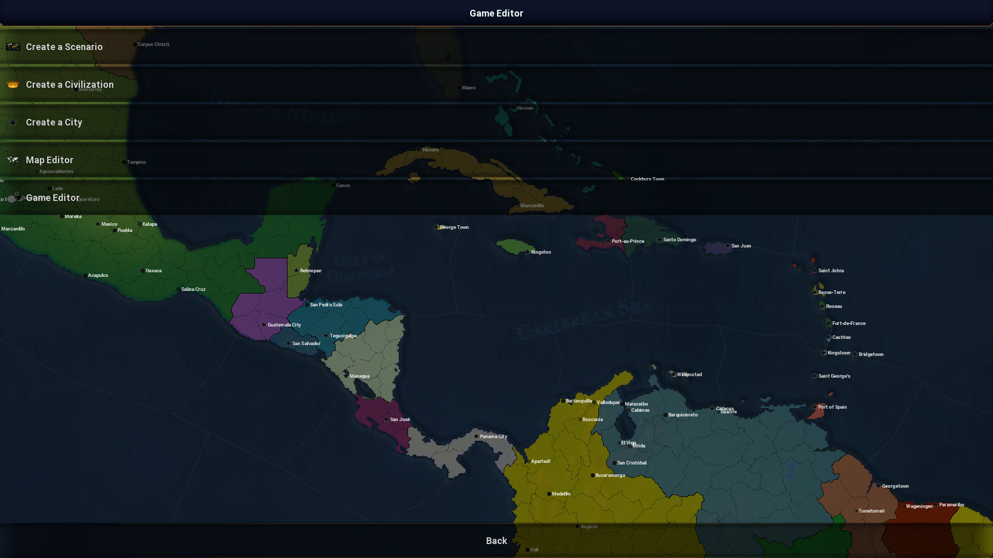
Task: Click the San Juan label on Puerto Rico
Action: point(741,246)
